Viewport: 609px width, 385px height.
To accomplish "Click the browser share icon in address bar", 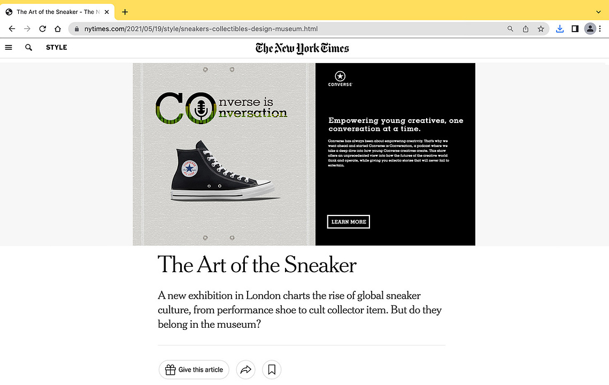I will point(526,29).
